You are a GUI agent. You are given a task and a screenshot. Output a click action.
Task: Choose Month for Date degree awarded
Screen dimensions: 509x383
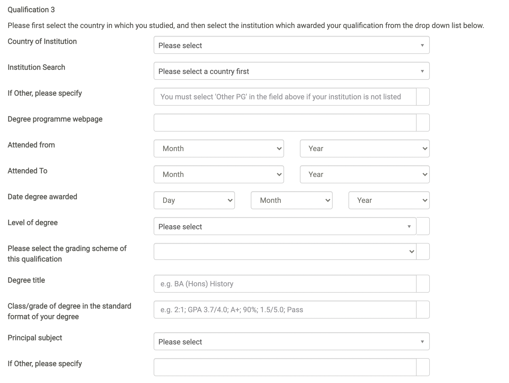(291, 200)
